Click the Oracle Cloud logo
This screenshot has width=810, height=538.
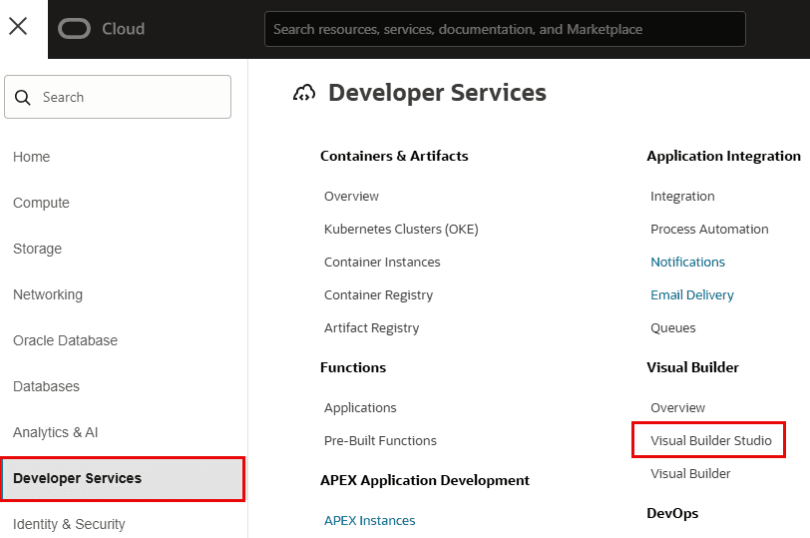[74, 29]
